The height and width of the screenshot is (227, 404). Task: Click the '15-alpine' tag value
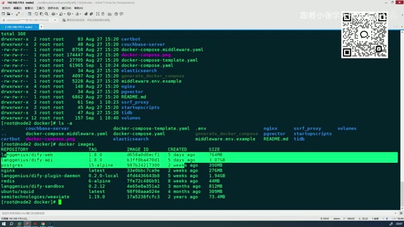point(101,165)
